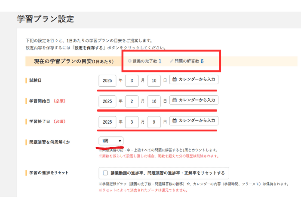Click the 試験日 day field showing 10
Screen dimensions: 301x206
[x=154, y=81]
